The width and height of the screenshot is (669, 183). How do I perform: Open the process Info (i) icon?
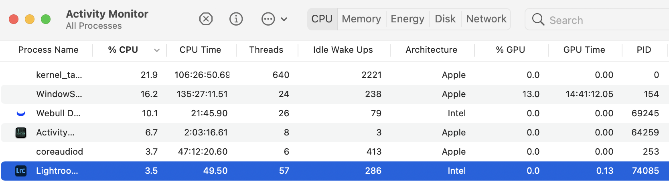236,19
